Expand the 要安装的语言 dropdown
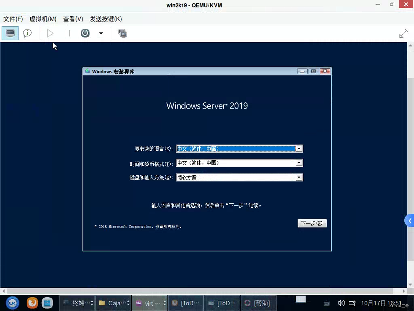Screen dimensions: 414x311 click(x=299, y=148)
